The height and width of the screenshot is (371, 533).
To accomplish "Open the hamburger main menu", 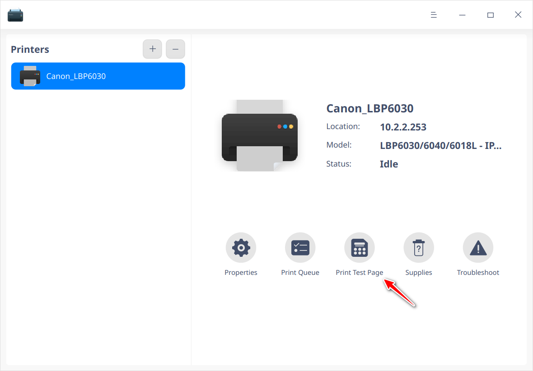I will pos(434,15).
